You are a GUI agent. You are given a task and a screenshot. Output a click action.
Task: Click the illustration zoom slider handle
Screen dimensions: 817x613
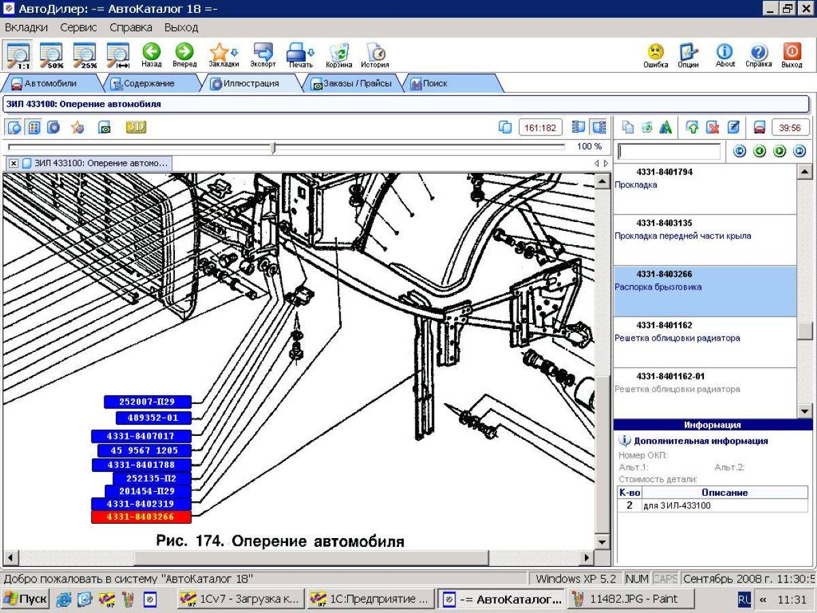pos(274,147)
